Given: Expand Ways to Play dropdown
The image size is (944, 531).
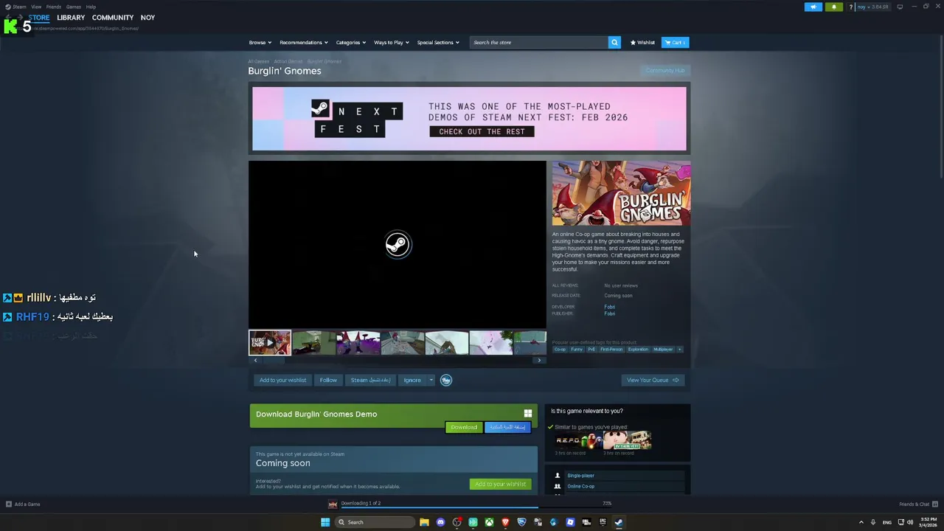Looking at the screenshot, I should pyautogui.click(x=392, y=42).
